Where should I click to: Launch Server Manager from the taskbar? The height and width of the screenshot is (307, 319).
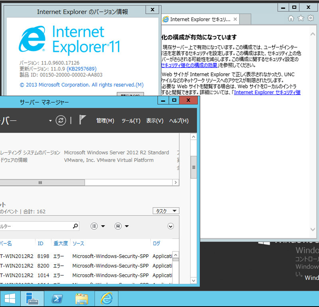[32, 299]
